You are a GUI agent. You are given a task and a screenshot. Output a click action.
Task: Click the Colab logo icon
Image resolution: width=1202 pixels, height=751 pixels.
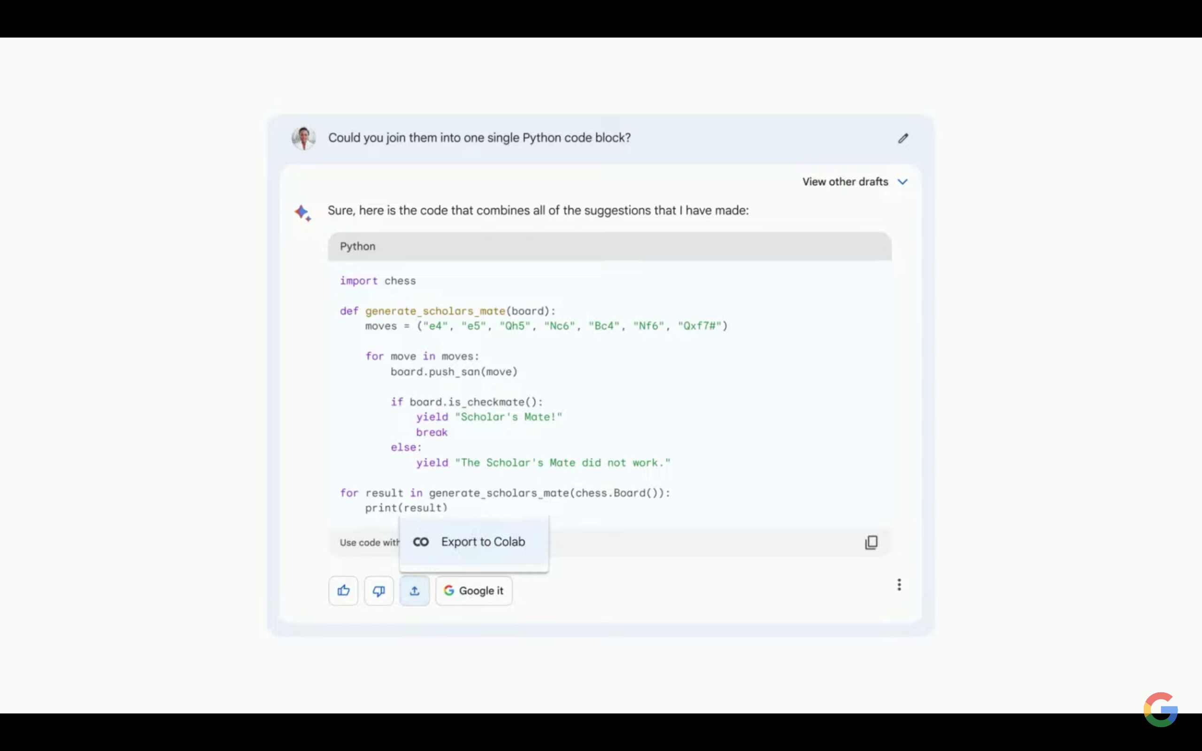[421, 542]
